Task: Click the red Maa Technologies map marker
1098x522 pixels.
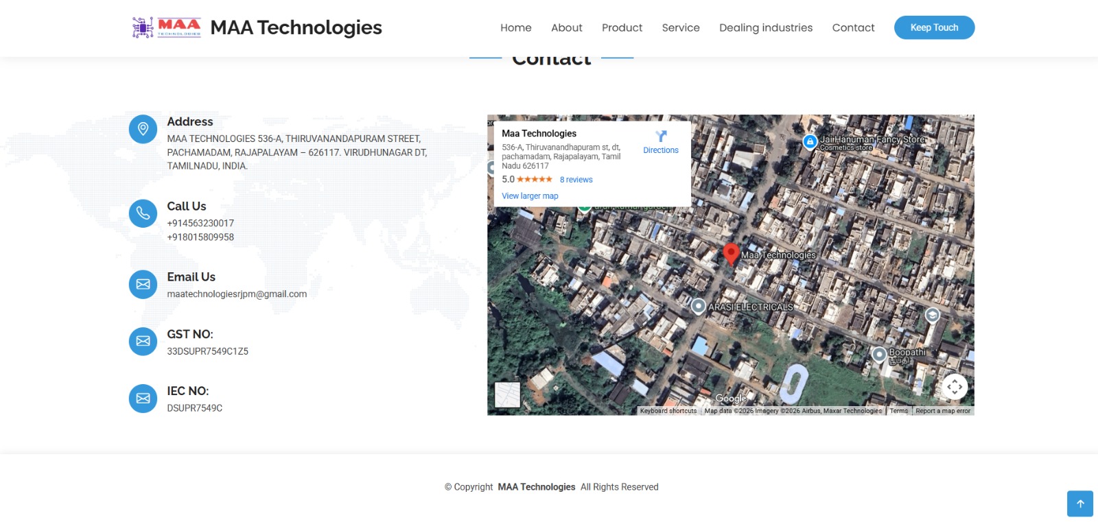Action: tap(731, 253)
